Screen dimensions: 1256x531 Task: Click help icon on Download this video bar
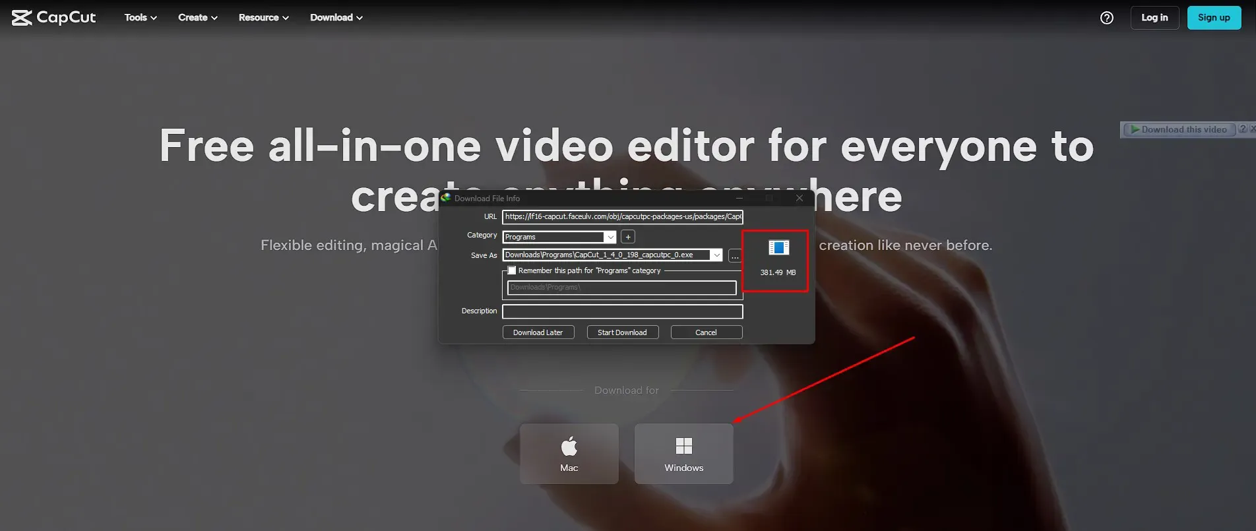[1243, 129]
